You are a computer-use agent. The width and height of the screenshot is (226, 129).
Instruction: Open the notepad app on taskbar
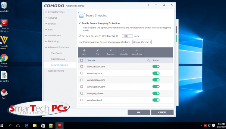click(51, 126)
